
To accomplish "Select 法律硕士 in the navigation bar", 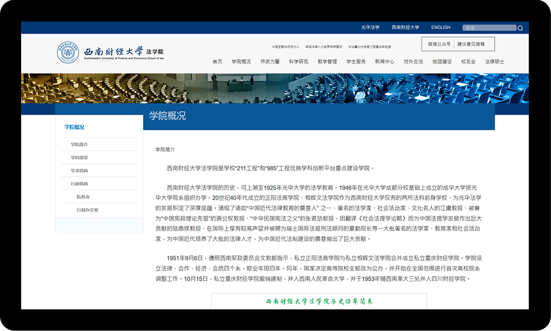I will 494,62.
